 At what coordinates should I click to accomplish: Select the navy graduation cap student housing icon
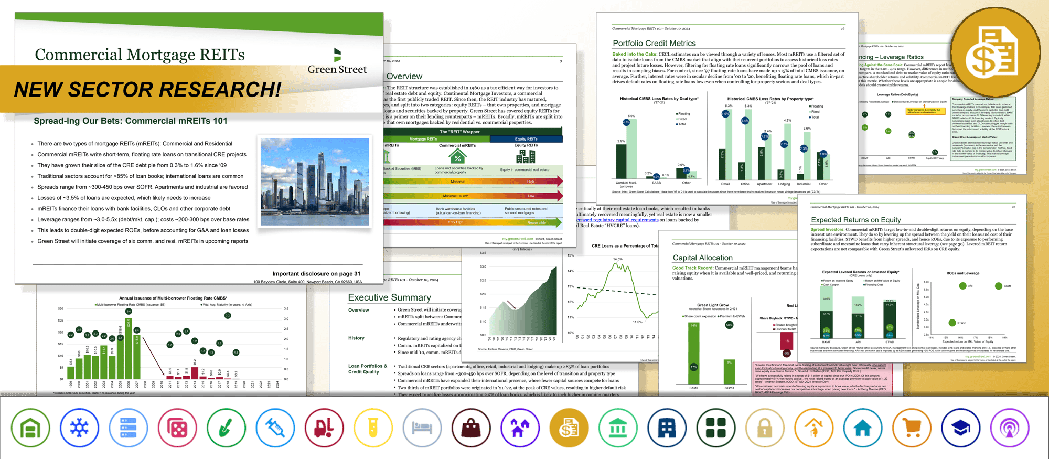pyautogui.click(x=960, y=428)
